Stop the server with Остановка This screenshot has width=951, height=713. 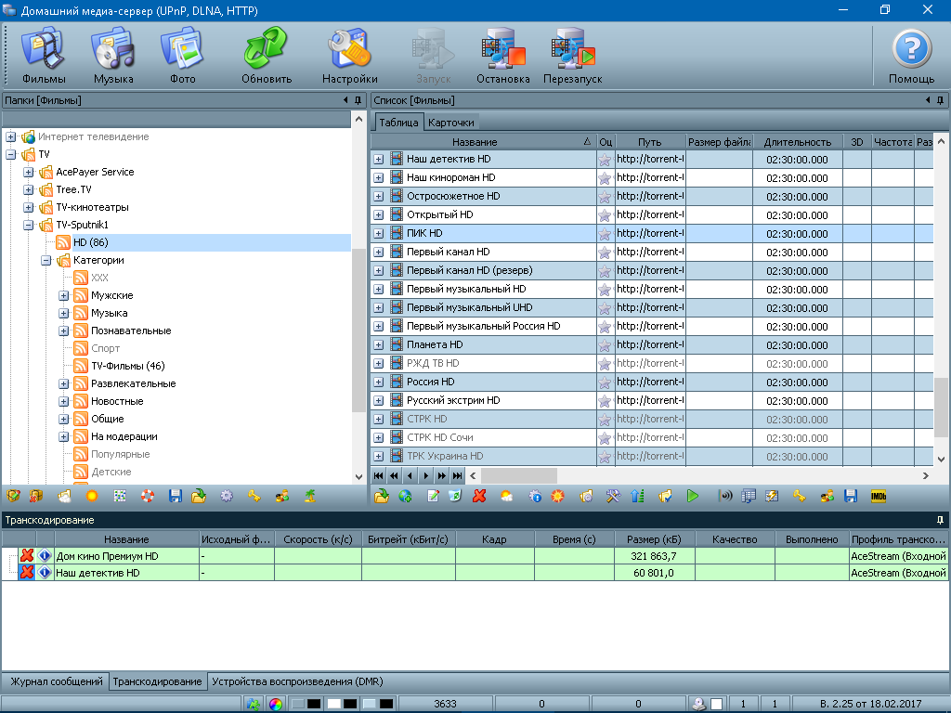point(502,55)
